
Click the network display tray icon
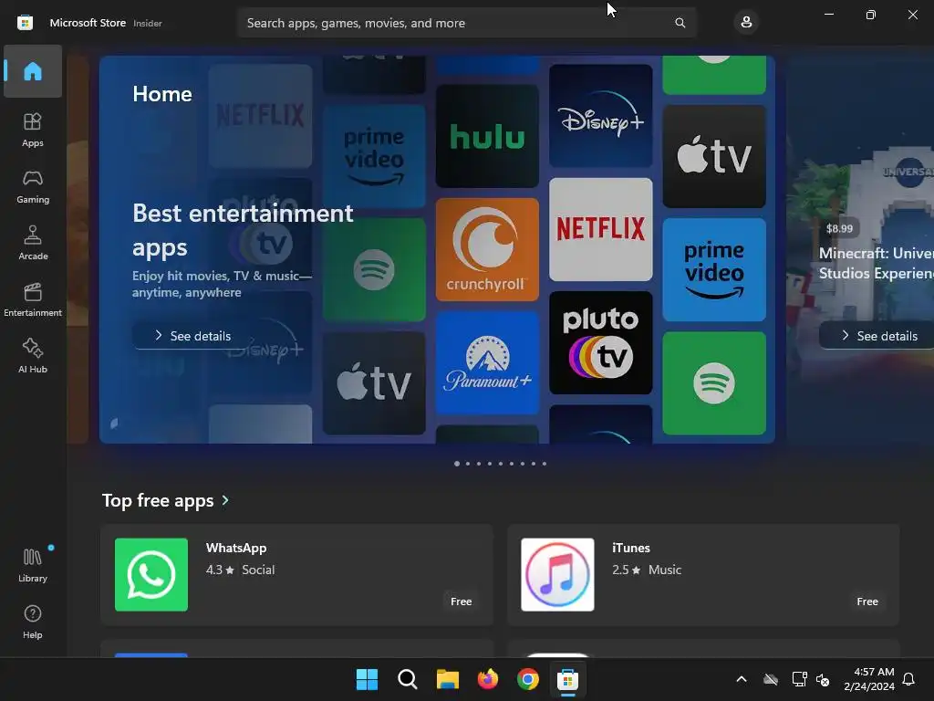[799, 679]
